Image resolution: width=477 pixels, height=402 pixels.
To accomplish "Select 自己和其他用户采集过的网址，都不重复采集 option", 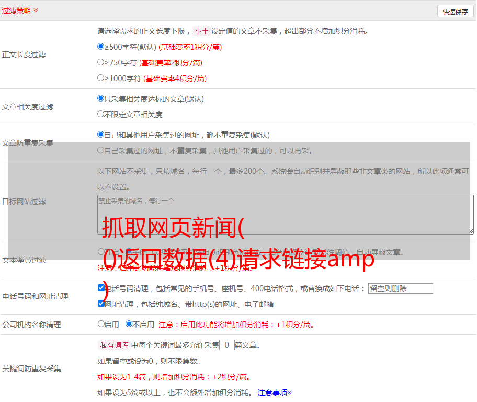I will tap(100, 135).
